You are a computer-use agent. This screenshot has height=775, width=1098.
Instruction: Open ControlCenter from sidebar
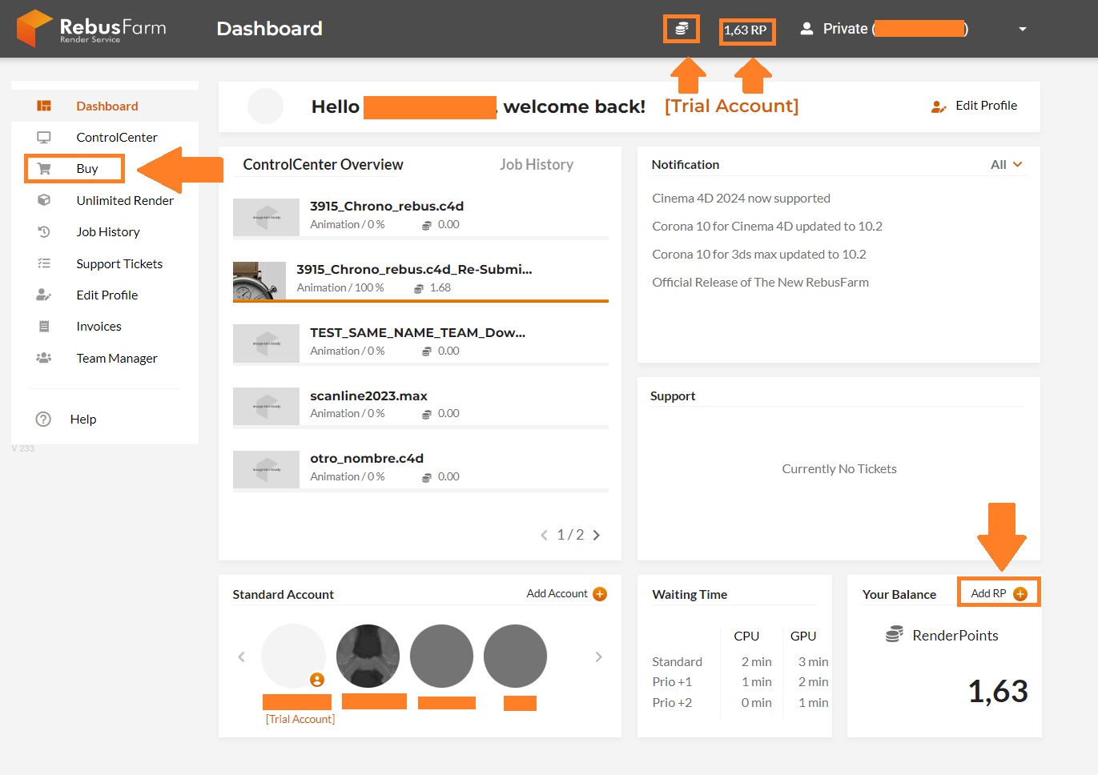(117, 137)
